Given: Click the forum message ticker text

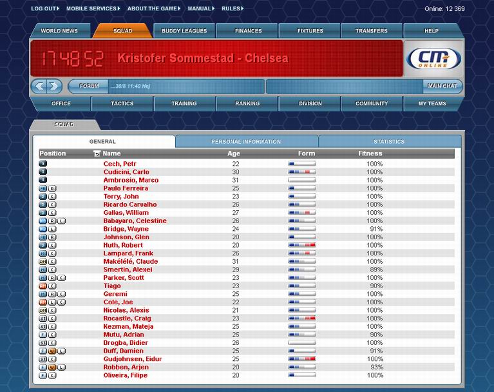Looking at the screenshot, I should [x=131, y=86].
